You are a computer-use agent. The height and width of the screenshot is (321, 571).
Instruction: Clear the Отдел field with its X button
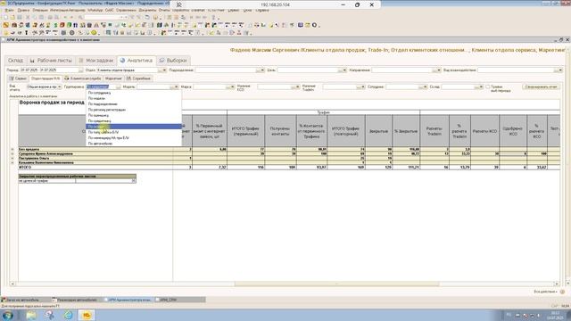point(164,70)
